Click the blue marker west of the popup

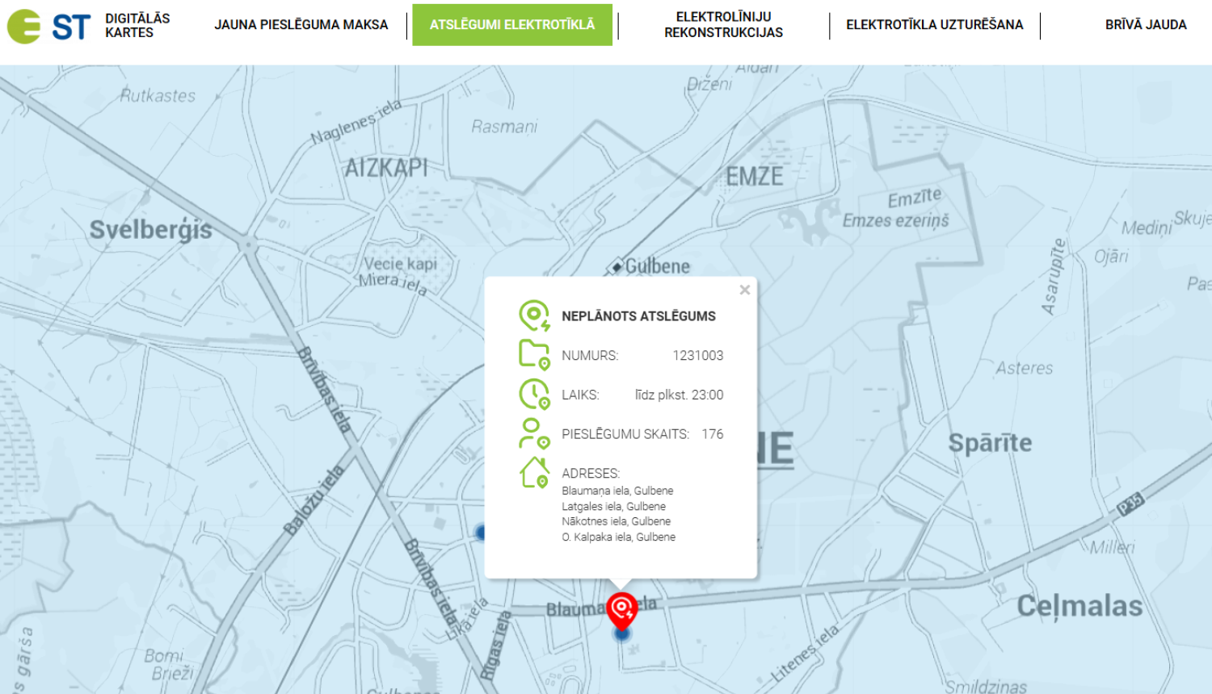pyautogui.click(x=482, y=532)
